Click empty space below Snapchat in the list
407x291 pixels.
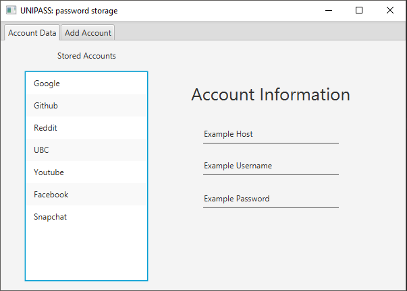click(86, 253)
